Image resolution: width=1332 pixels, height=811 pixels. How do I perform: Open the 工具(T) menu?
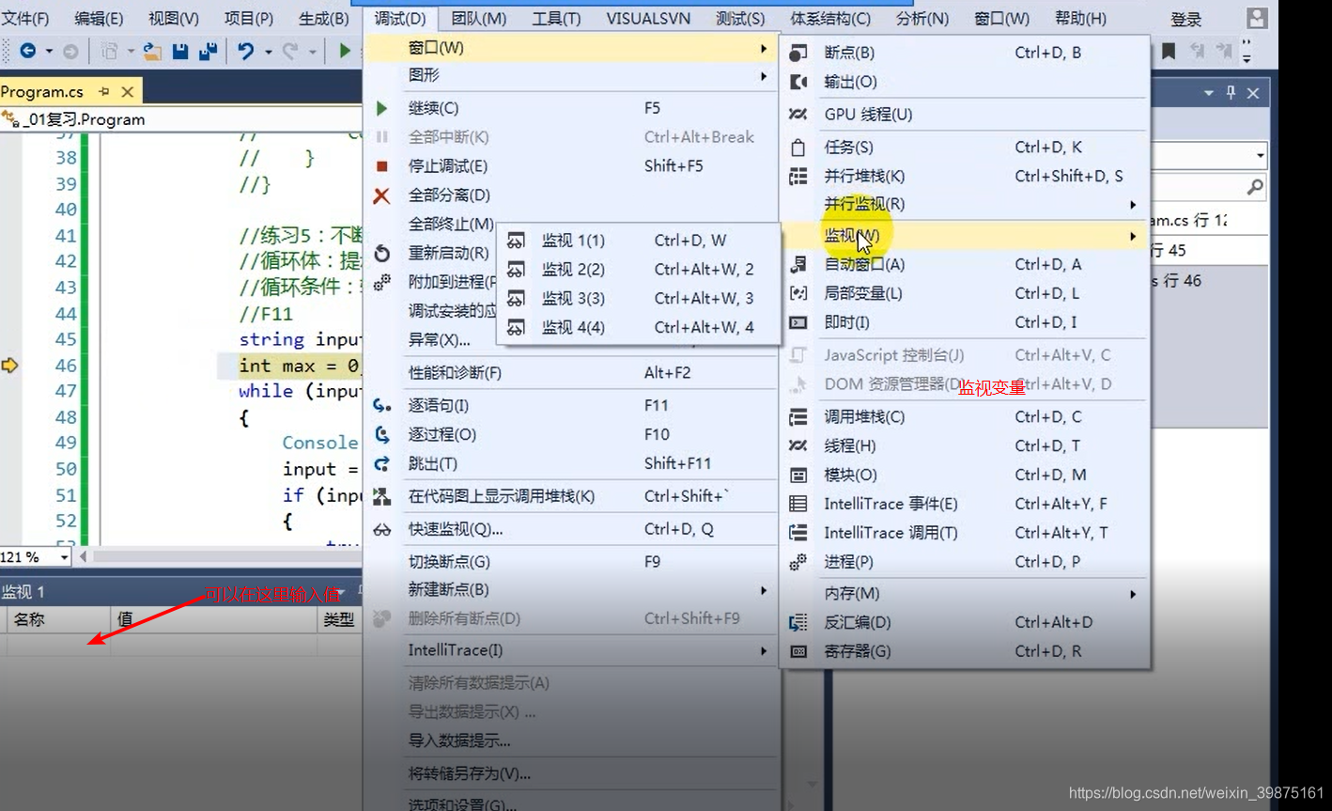point(556,19)
